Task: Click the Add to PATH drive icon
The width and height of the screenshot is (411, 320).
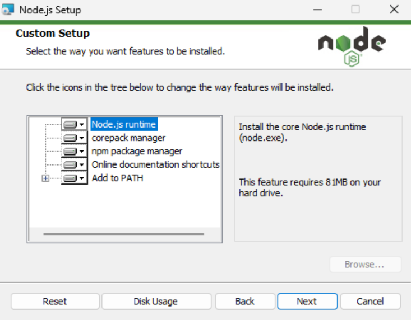Action: 74,178
